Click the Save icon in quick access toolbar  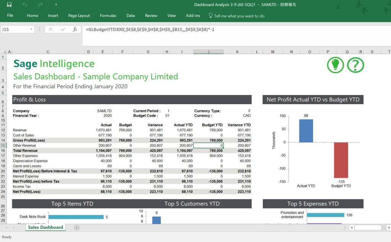(x=9, y=5)
